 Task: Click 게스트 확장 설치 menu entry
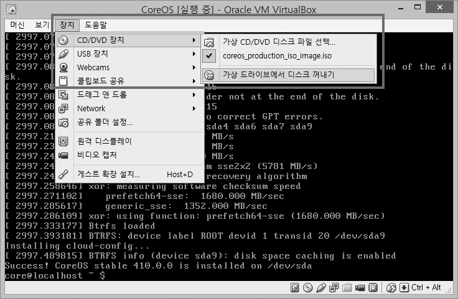pyautogui.click(x=108, y=175)
